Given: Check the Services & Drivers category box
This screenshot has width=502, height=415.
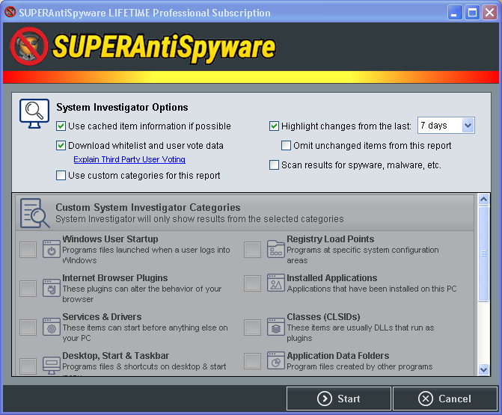Looking at the screenshot, I should point(28,327).
